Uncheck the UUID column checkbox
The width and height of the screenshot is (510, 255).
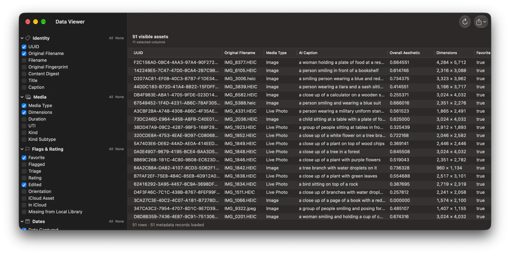point(24,47)
